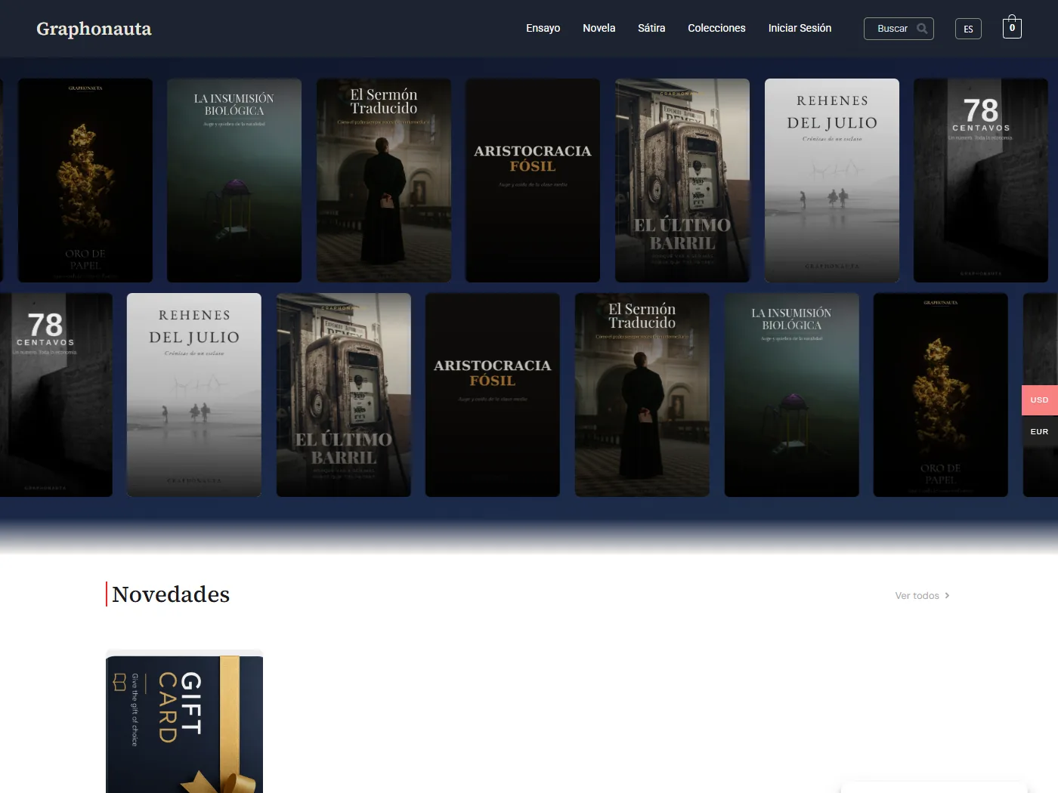This screenshot has height=793, width=1058.
Task: Open Oro de Papel cover in bottom row
Action: tap(941, 395)
